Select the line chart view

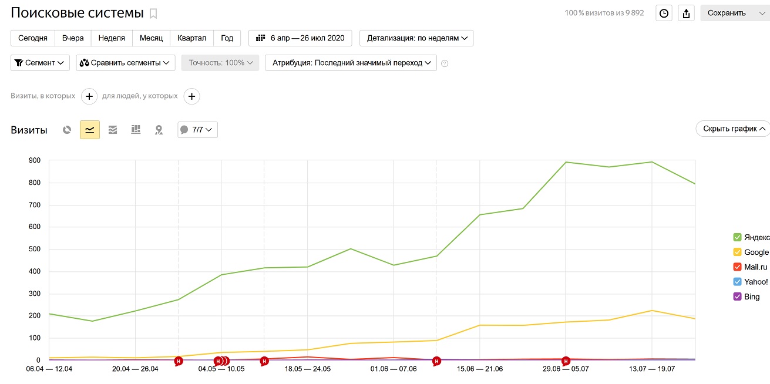(90, 130)
